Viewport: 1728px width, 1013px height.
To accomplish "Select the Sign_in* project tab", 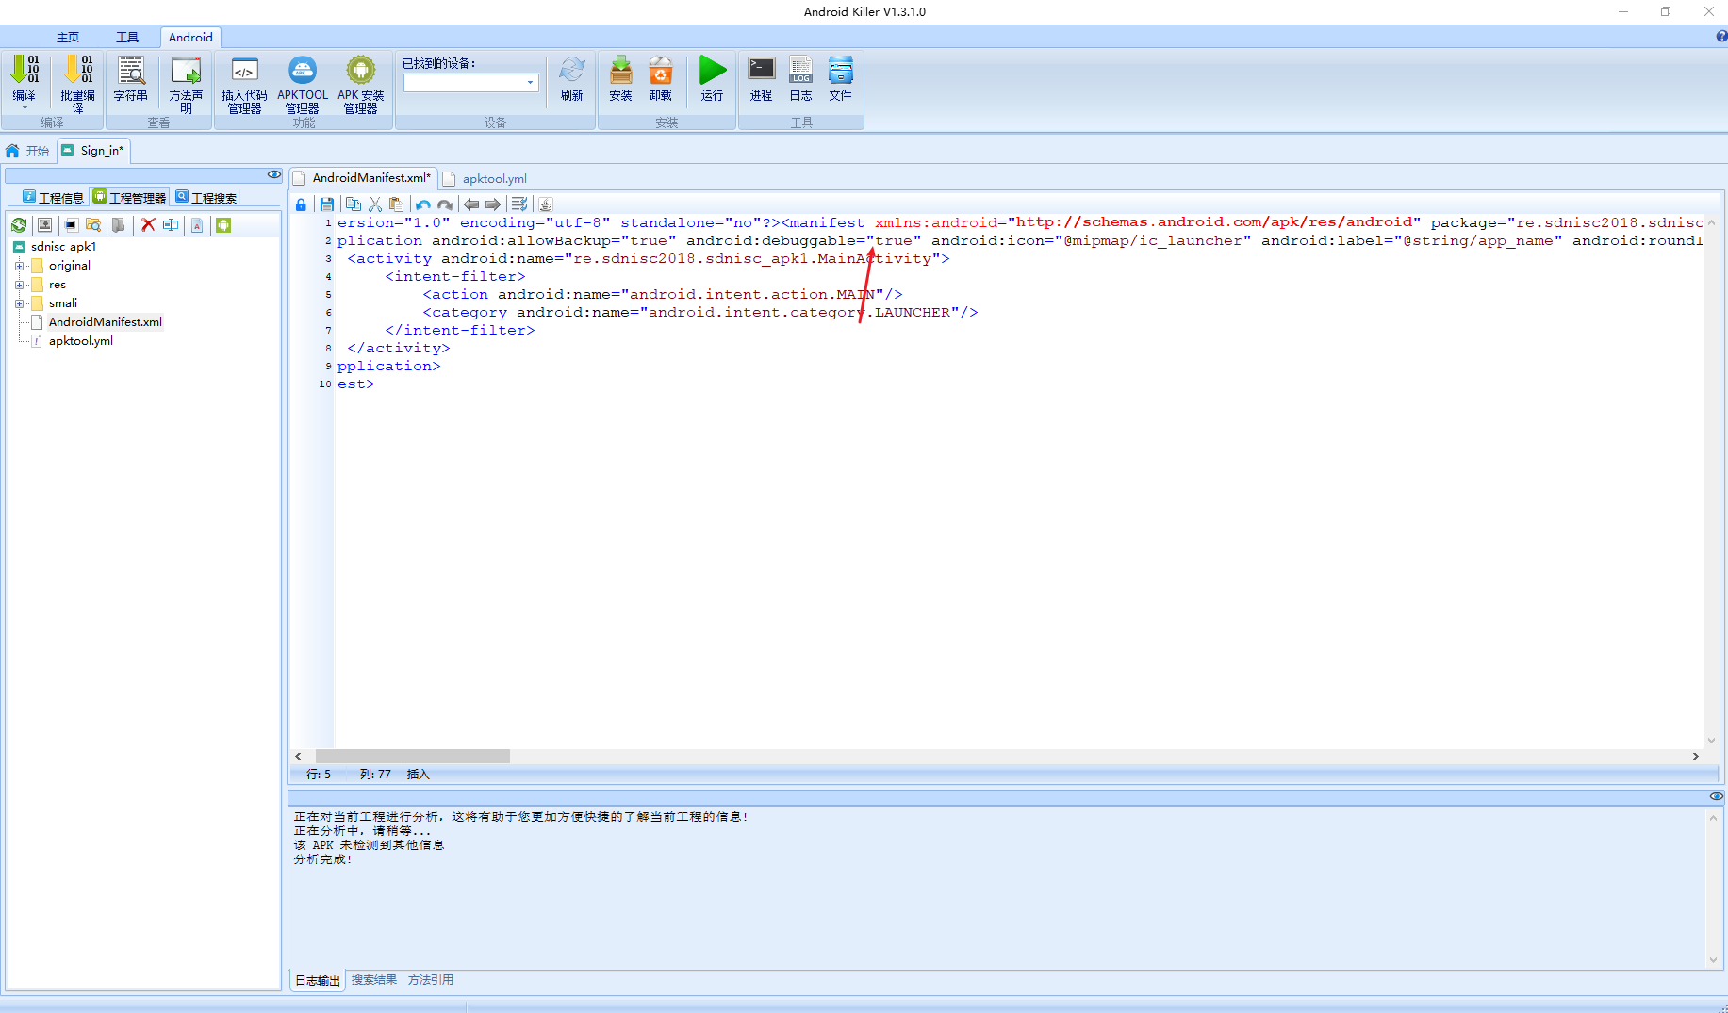I will (93, 151).
